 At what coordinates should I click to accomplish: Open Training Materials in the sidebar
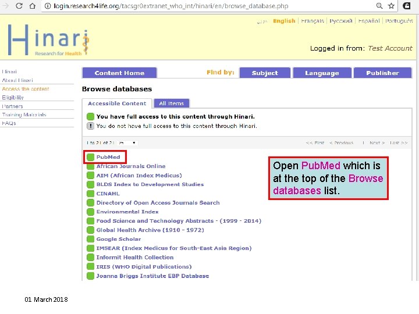coord(24,115)
